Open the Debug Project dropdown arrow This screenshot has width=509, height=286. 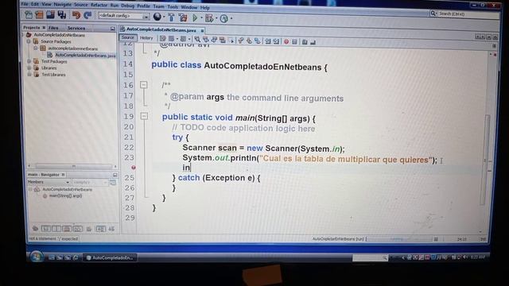(x=216, y=18)
